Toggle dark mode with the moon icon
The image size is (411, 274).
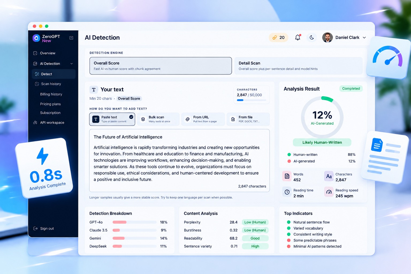[312, 37]
